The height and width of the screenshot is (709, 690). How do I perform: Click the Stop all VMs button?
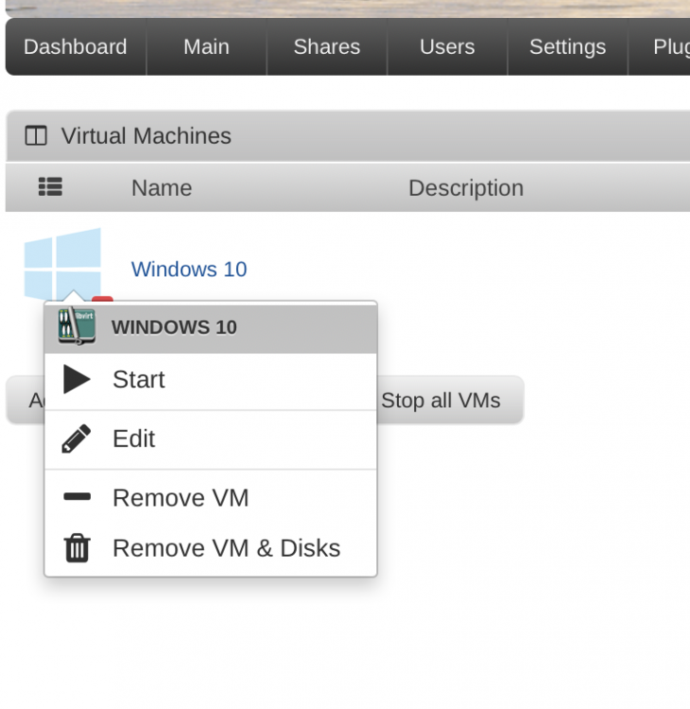[440, 401]
